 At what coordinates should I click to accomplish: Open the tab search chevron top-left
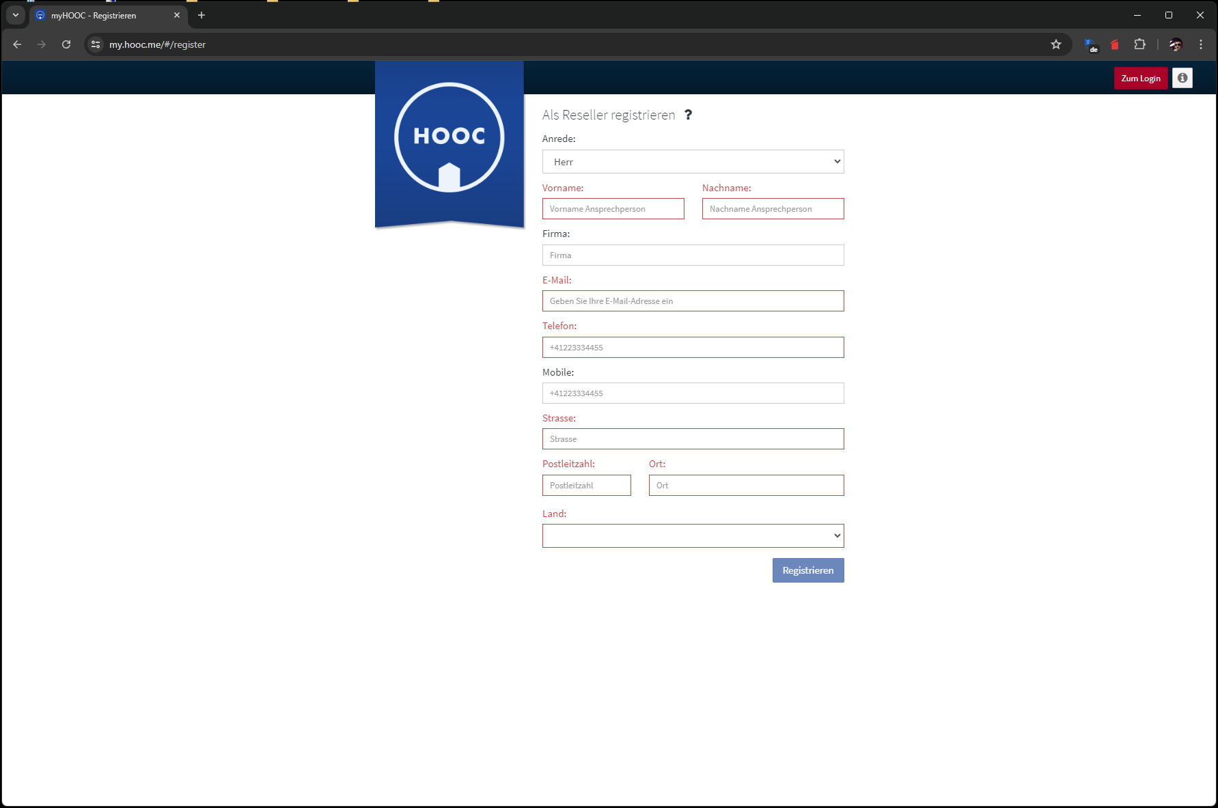coord(15,15)
